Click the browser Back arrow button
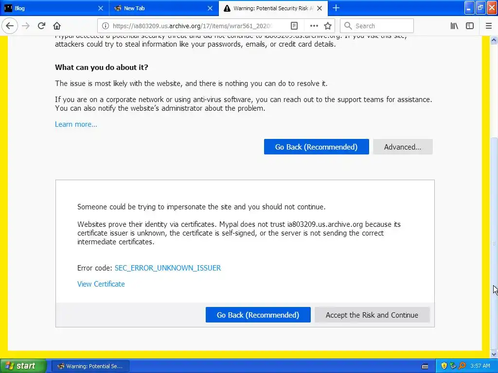Image resolution: width=498 pixels, height=373 pixels. pyautogui.click(x=10, y=26)
